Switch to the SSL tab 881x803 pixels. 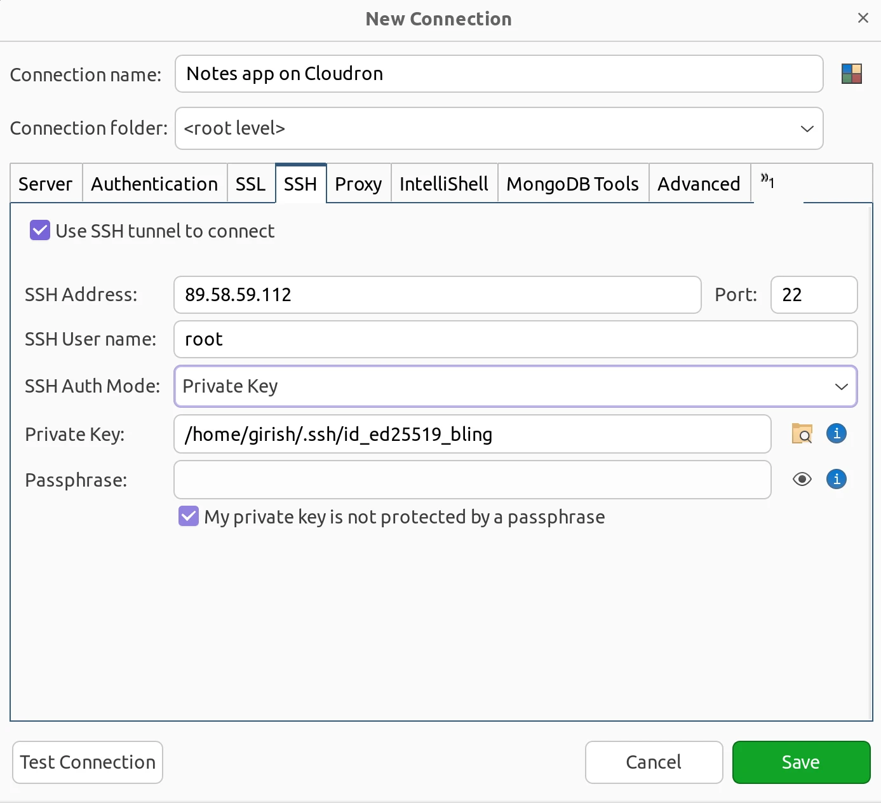251,184
